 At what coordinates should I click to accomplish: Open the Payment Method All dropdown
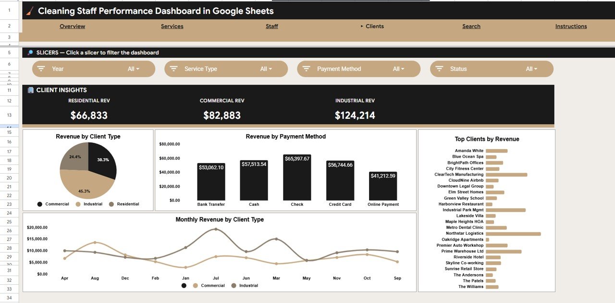[399, 69]
